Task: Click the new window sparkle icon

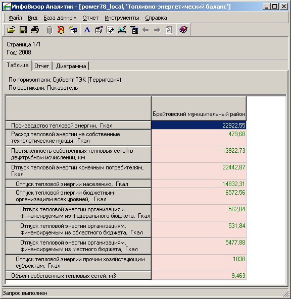Action: 73,30
